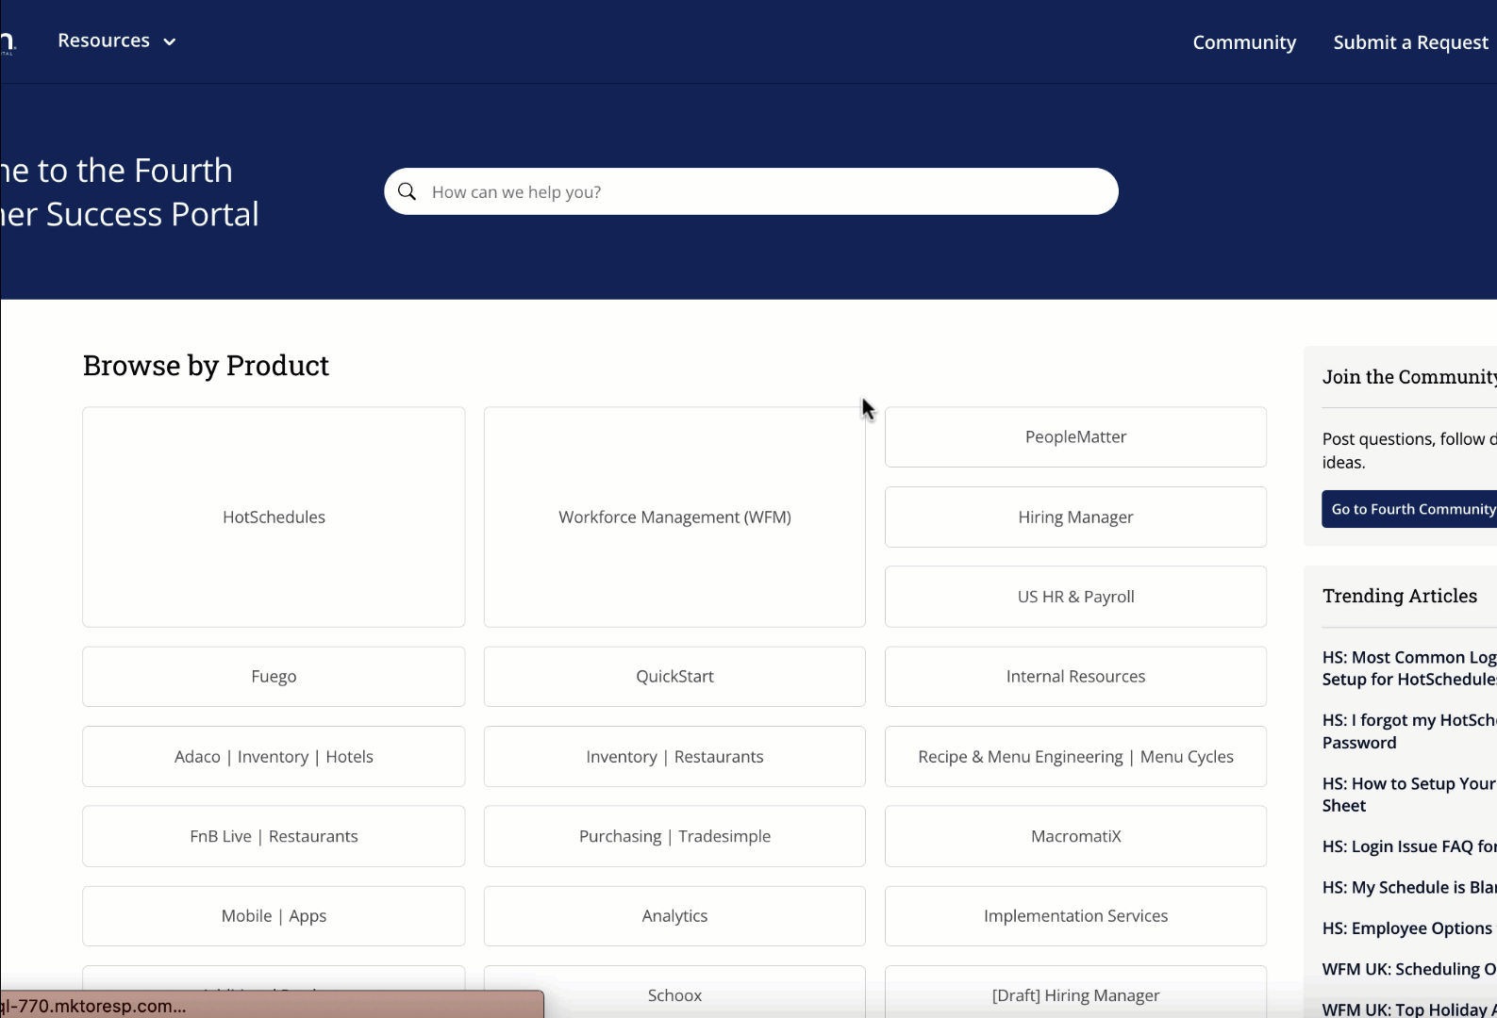1497x1018 pixels.
Task: Focus the 'How can we help you?' search field
Action: (x=751, y=191)
